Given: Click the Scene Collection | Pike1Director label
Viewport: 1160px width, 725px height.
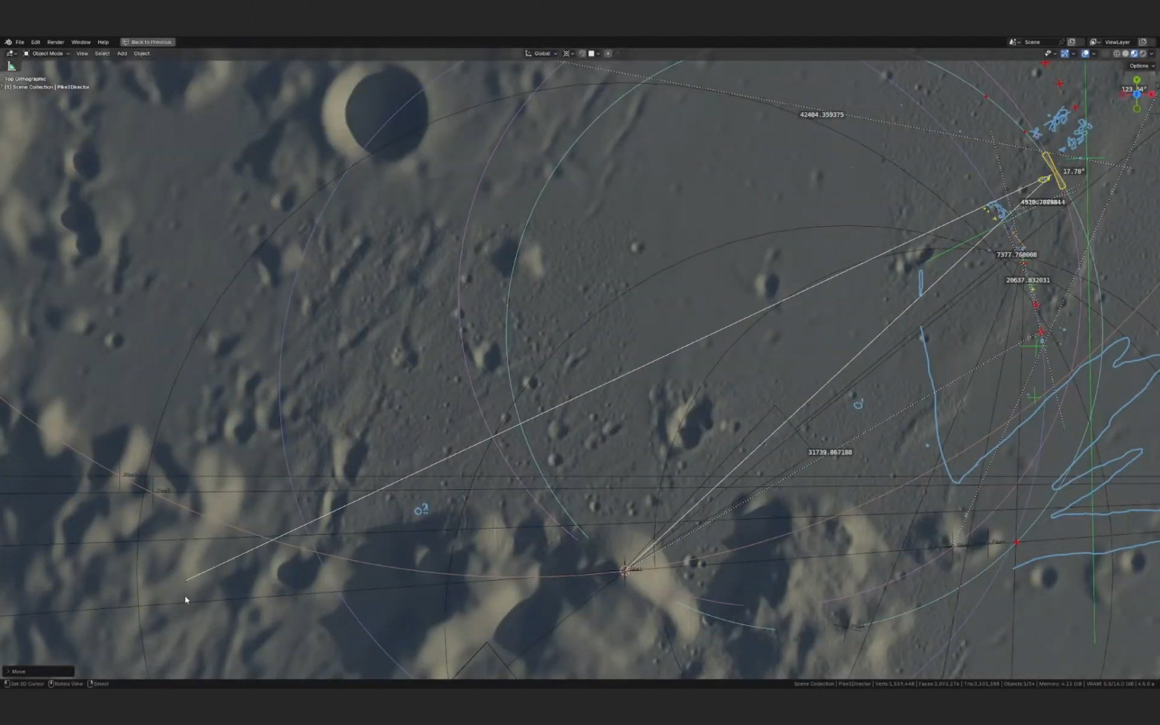Looking at the screenshot, I should point(47,87).
